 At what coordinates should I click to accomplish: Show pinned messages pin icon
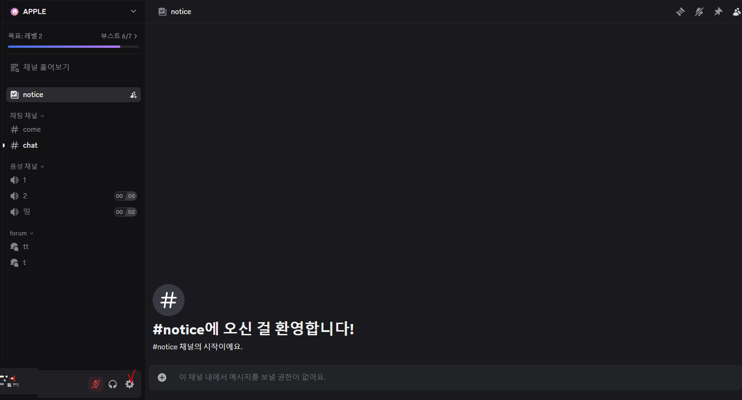pos(718,12)
